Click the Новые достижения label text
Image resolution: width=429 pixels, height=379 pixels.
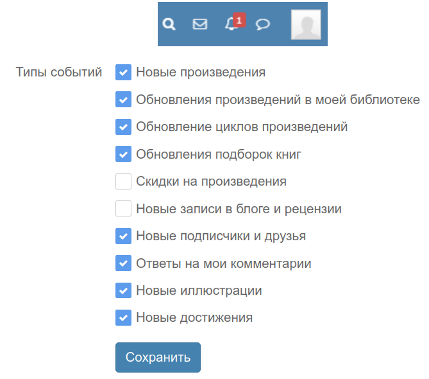[x=194, y=317]
